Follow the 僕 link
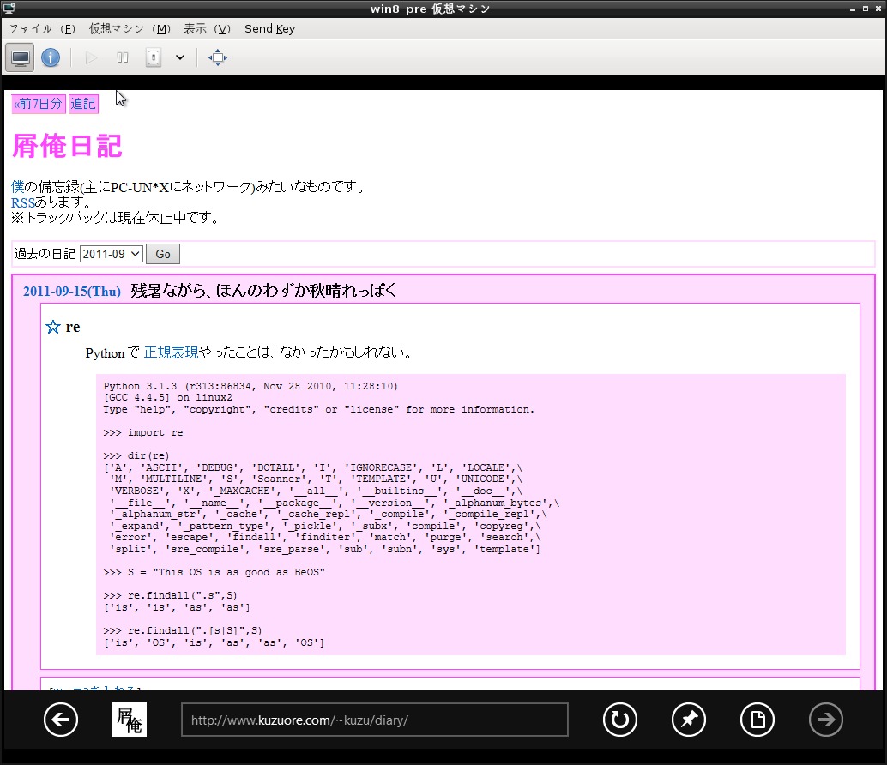The image size is (887, 765). click(x=17, y=187)
